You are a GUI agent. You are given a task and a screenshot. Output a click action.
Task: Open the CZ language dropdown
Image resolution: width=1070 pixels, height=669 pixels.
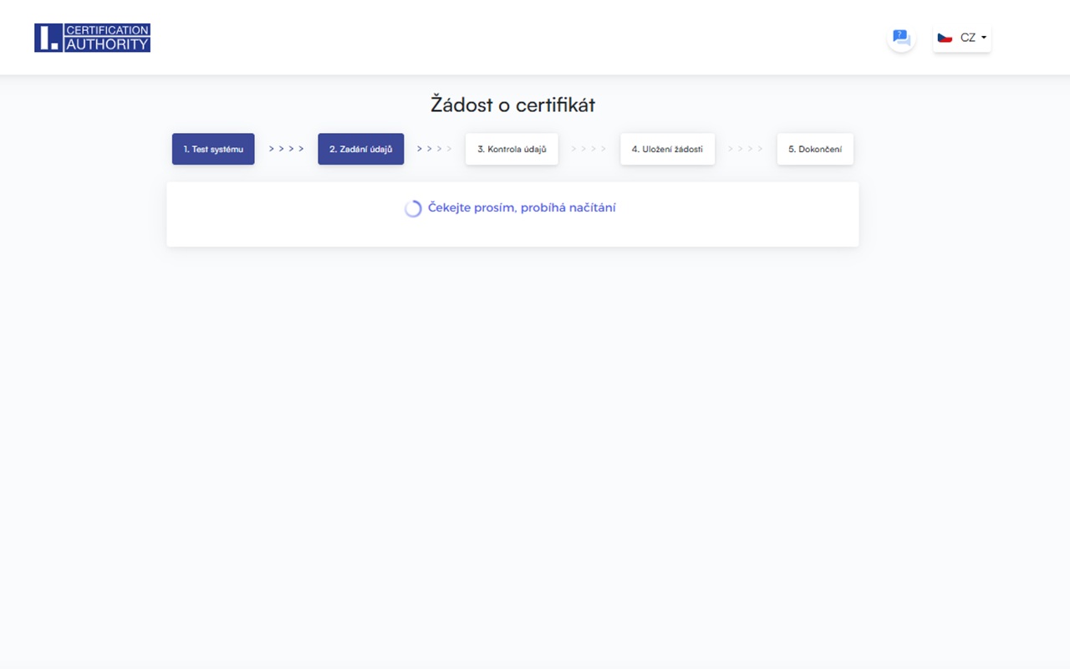tap(962, 38)
